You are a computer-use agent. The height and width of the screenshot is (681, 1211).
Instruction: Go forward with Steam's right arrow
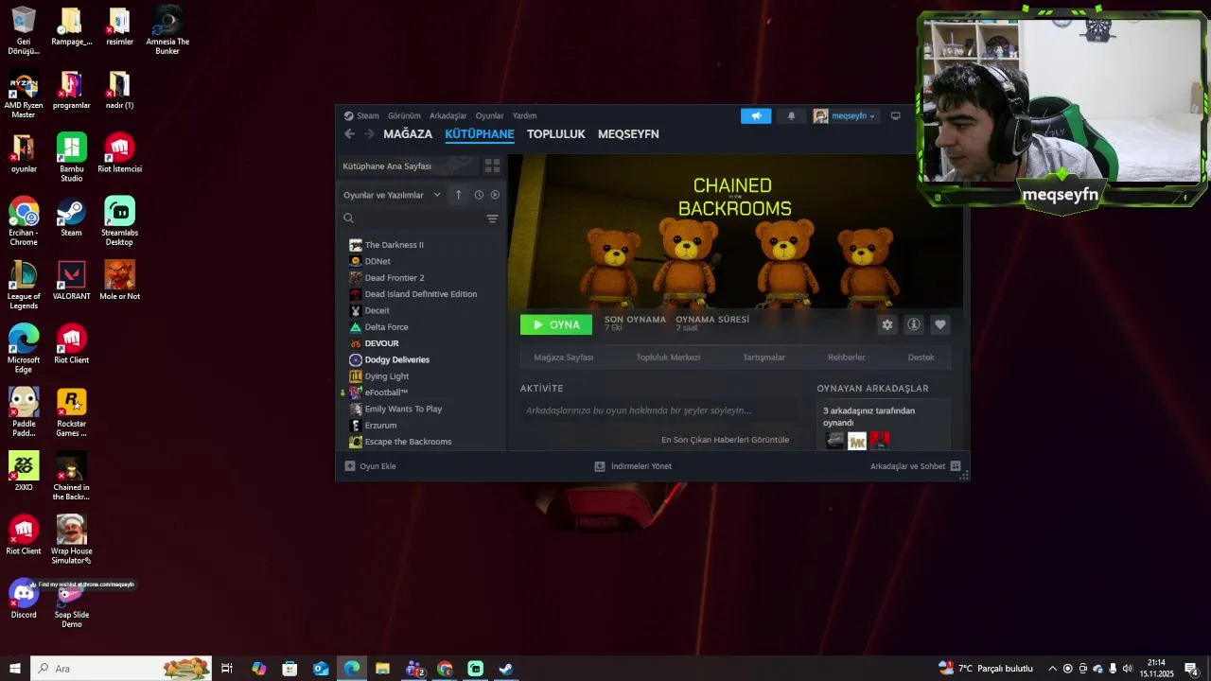click(369, 134)
